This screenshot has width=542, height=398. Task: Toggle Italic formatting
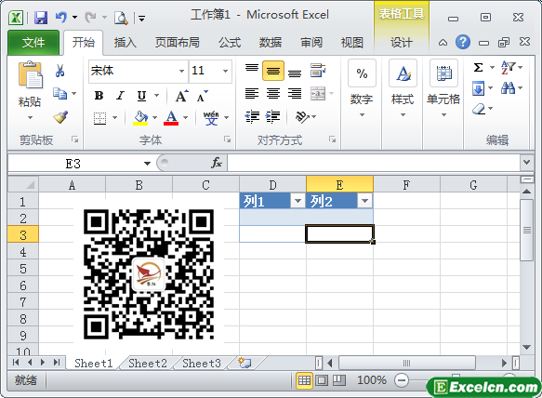tap(120, 96)
